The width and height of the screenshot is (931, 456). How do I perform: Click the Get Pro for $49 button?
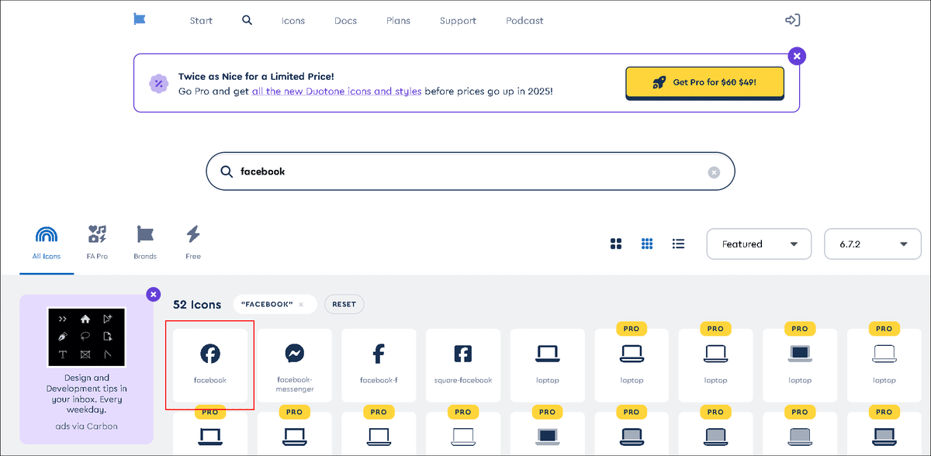pos(704,82)
